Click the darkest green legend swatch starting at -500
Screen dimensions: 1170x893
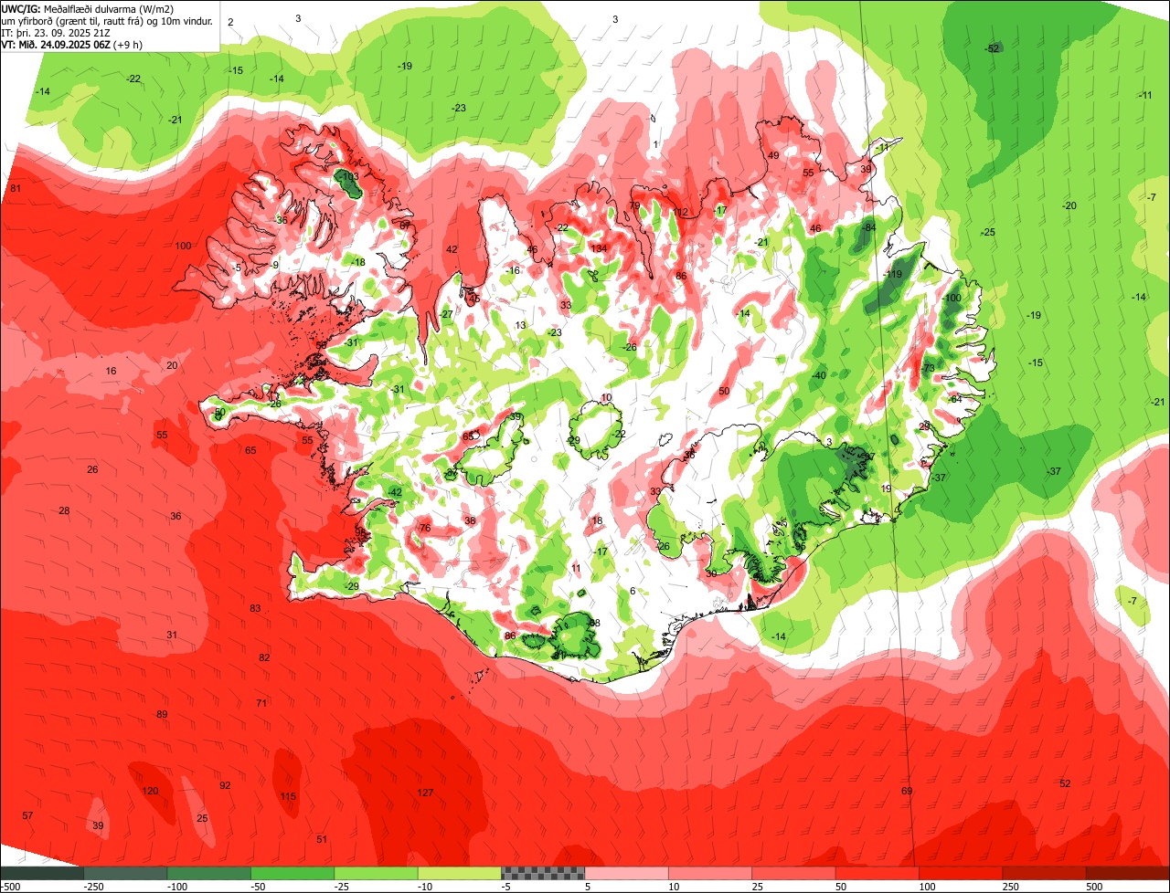(x=41, y=873)
